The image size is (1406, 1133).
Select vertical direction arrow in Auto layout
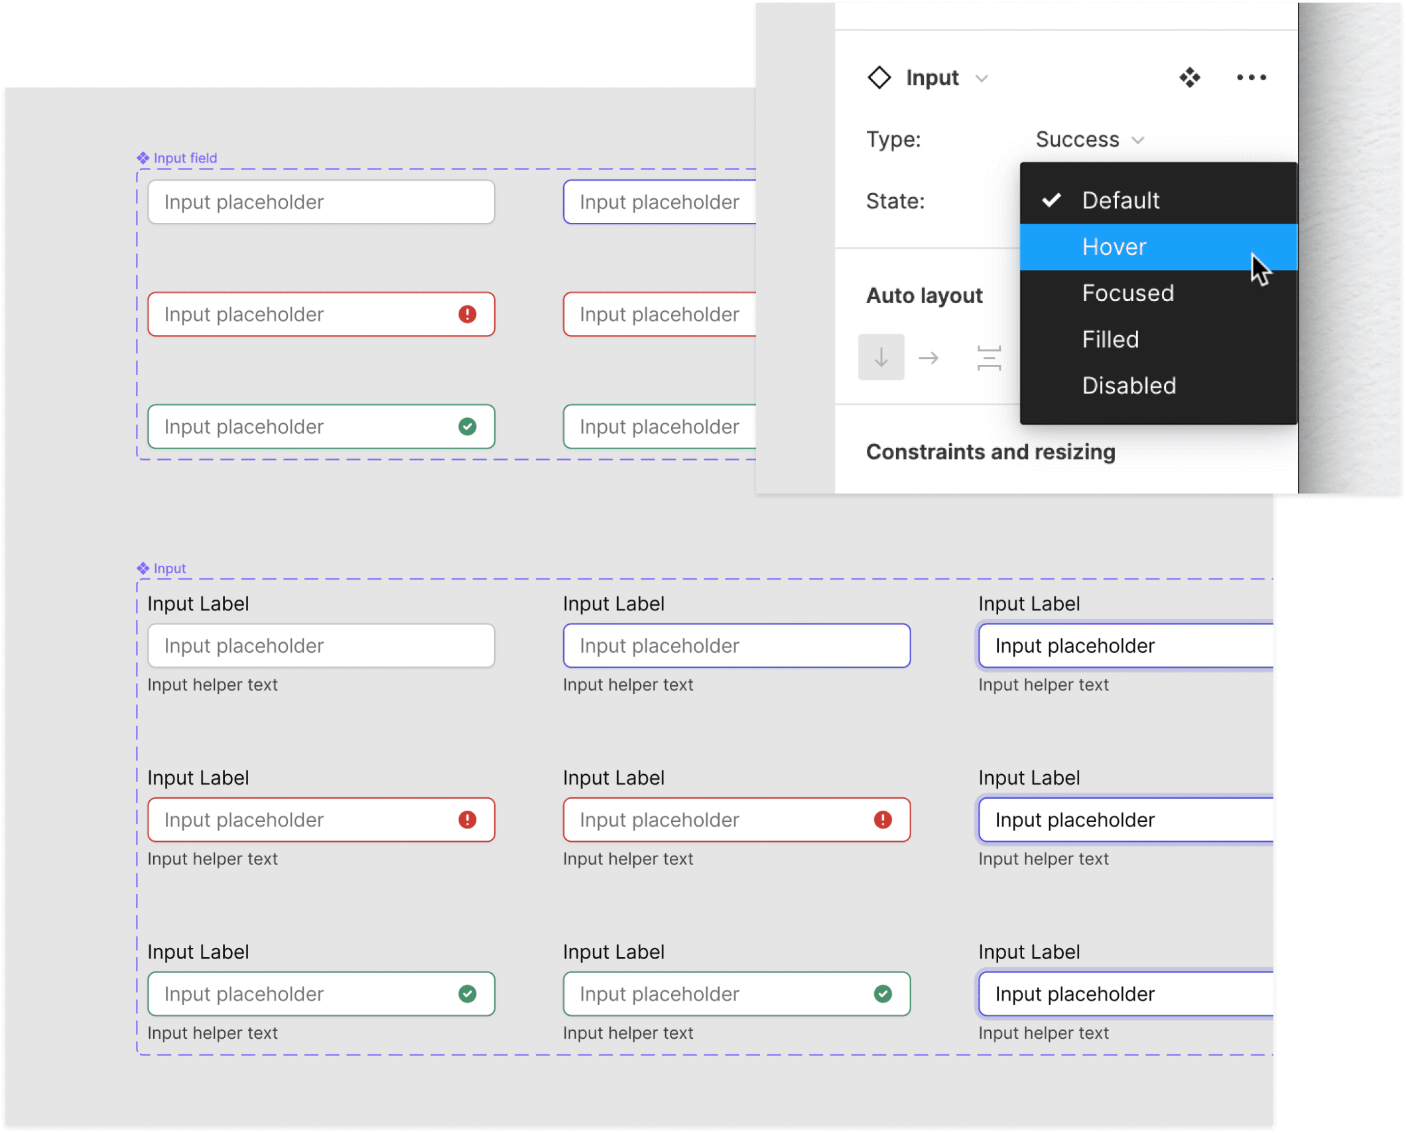pos(881,357)
